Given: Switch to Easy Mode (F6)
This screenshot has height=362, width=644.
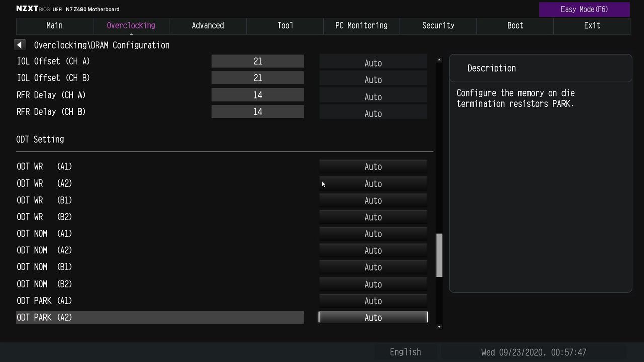Looking at the screenshot, I should tap(585, 9).
